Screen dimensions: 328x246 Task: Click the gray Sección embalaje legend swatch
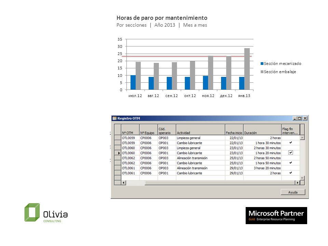click(262, 72)
